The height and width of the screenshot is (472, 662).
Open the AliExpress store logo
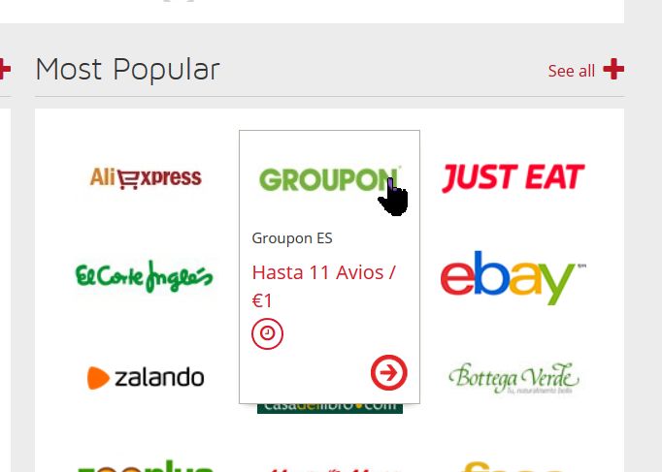pyautogui.click(x=146, y=177)
